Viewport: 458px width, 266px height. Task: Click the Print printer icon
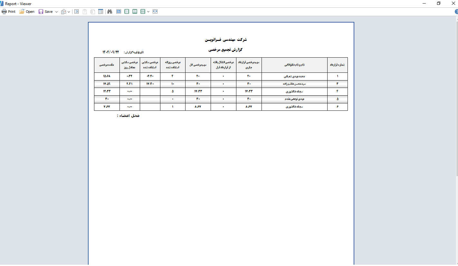(x=4, y=12)
